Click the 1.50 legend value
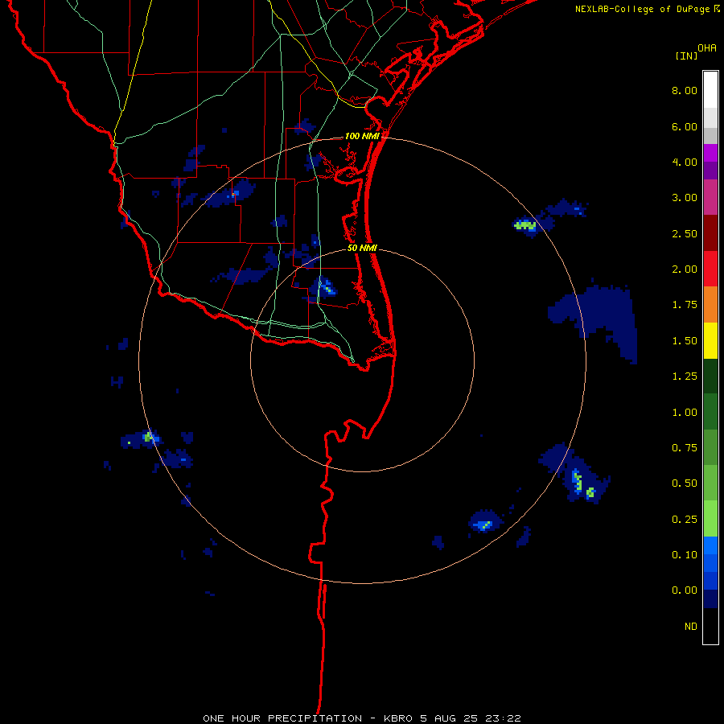This screenshot has width=724, height=724. point(685,341)
